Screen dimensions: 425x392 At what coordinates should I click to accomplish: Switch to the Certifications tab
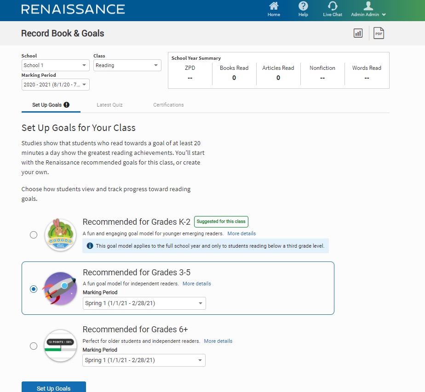coord(168,105)
